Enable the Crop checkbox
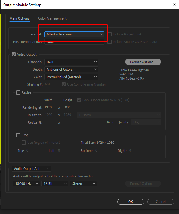 [18, 135]
